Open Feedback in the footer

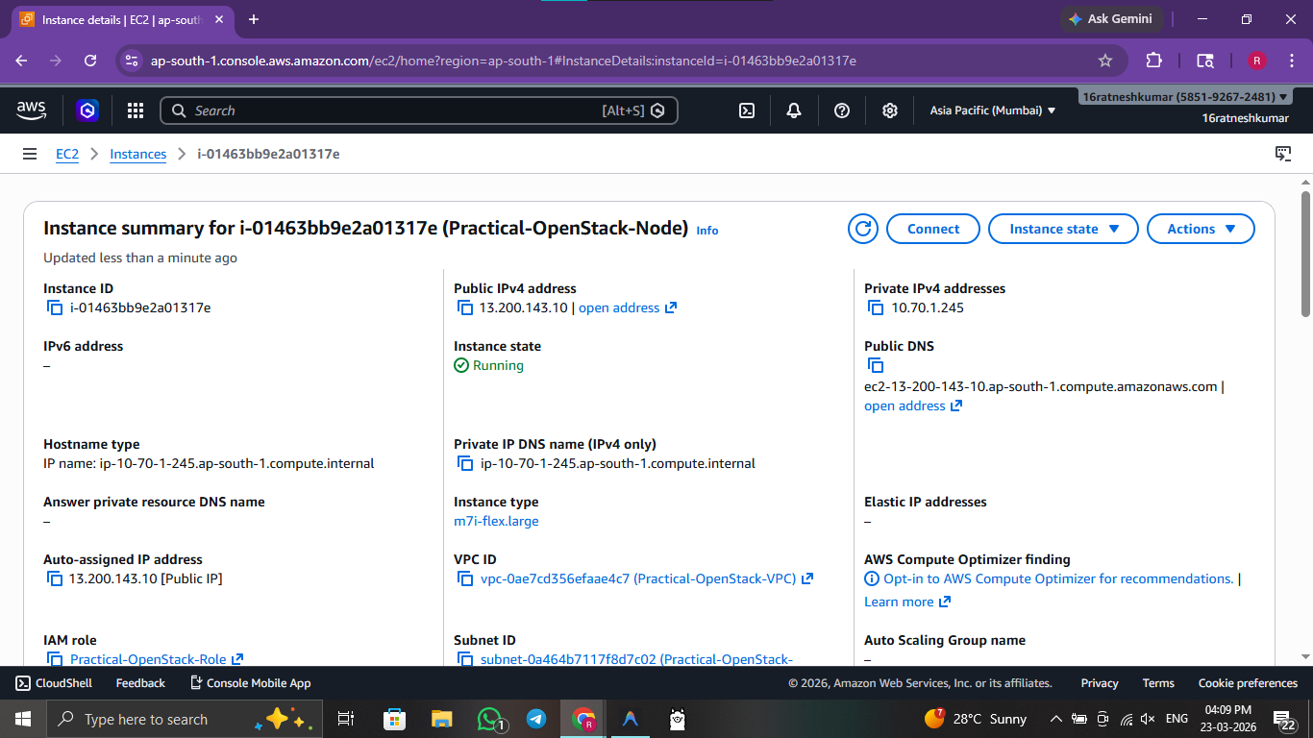pyautogui.click(x=140, y=683)
